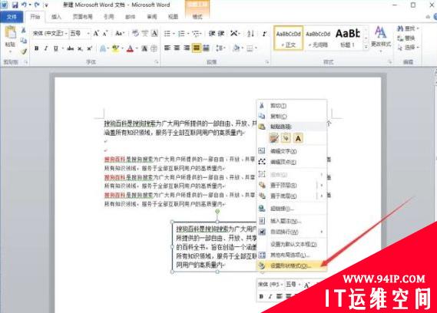Toggle the justify alignment button
The image size is (437, 313).
tap(197, 48)
